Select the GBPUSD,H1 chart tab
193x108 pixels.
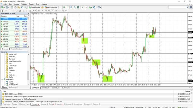pos(36,88)
